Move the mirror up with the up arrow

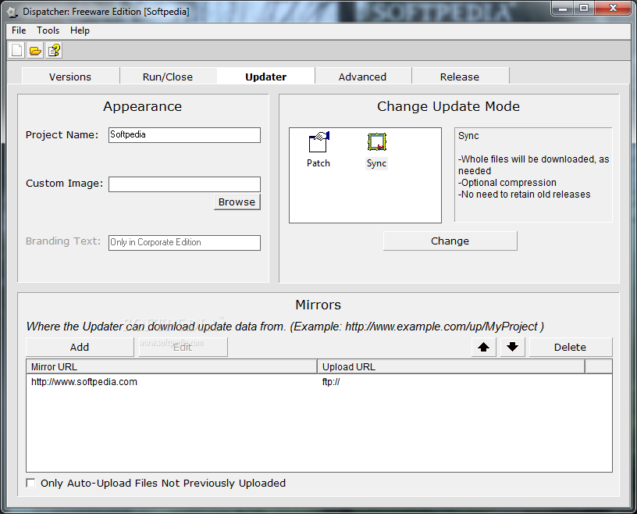coord(483,348)
